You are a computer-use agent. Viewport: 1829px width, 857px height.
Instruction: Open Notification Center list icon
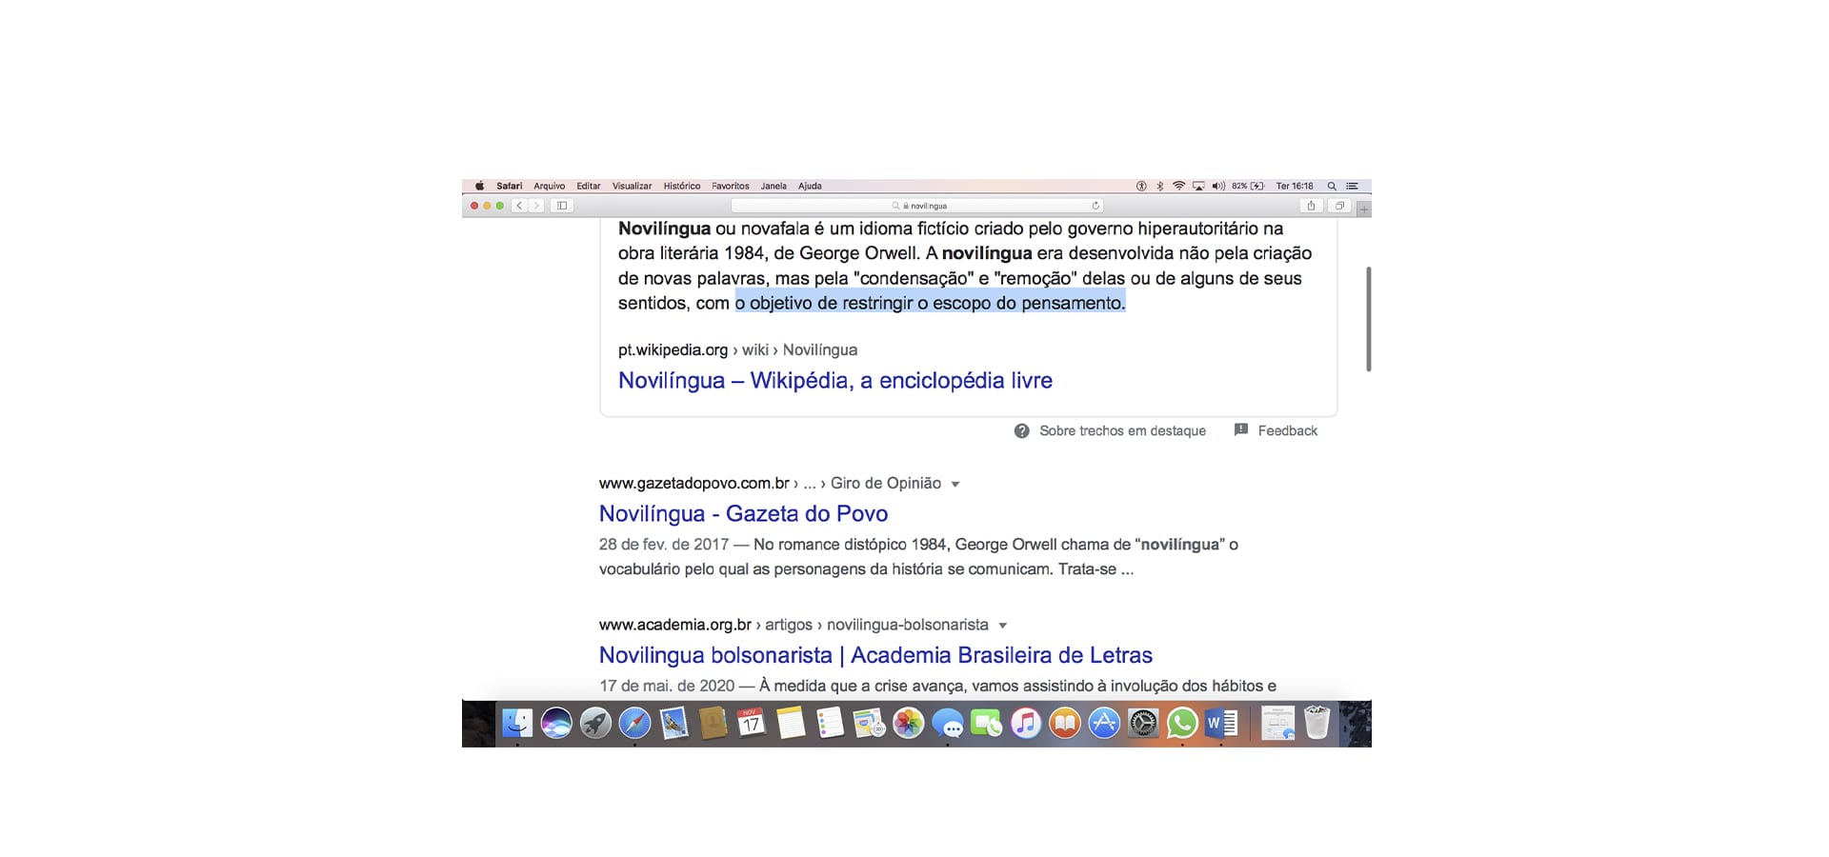pos(1352,187)
